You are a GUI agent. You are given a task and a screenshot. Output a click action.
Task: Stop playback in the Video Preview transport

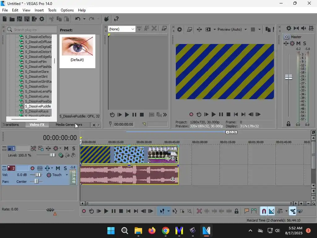pyautogui.click(x=228, y=115)
